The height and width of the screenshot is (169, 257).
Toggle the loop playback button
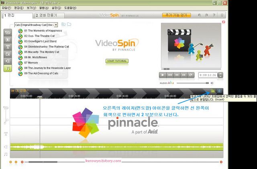[x=191, y=75]
